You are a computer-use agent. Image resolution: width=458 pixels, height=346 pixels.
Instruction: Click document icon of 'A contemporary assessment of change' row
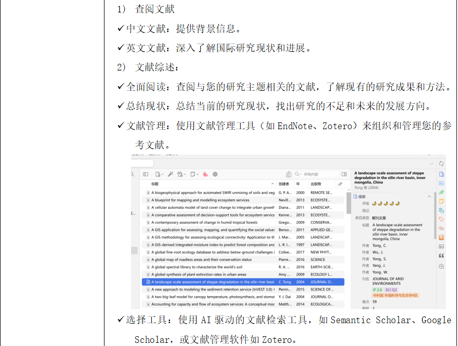148,223
